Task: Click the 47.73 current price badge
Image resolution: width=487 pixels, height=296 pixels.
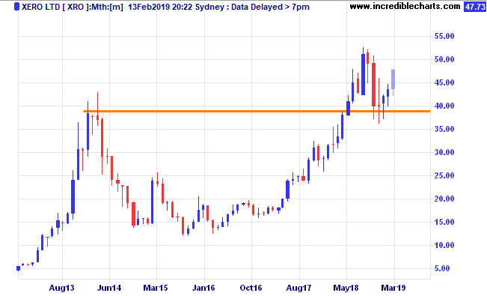Action: [x=474, y=7]
